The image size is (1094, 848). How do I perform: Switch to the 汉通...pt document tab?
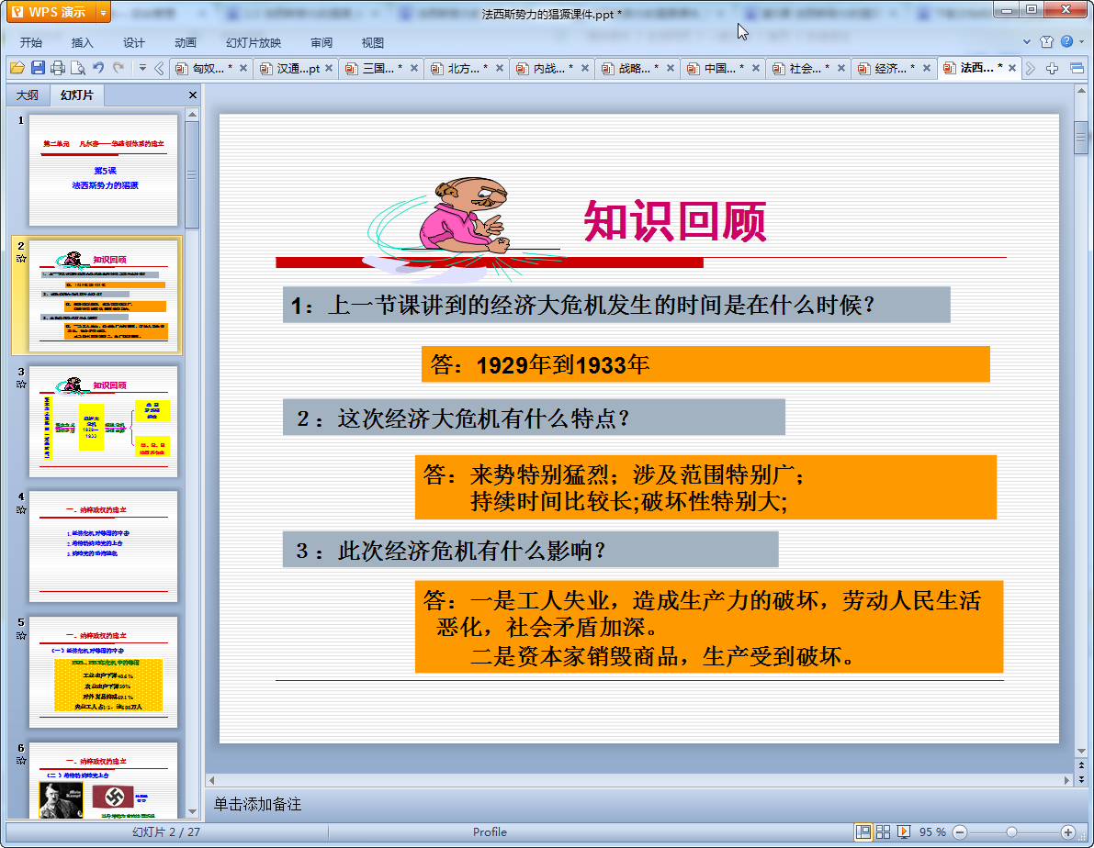(x=299, y=68)
